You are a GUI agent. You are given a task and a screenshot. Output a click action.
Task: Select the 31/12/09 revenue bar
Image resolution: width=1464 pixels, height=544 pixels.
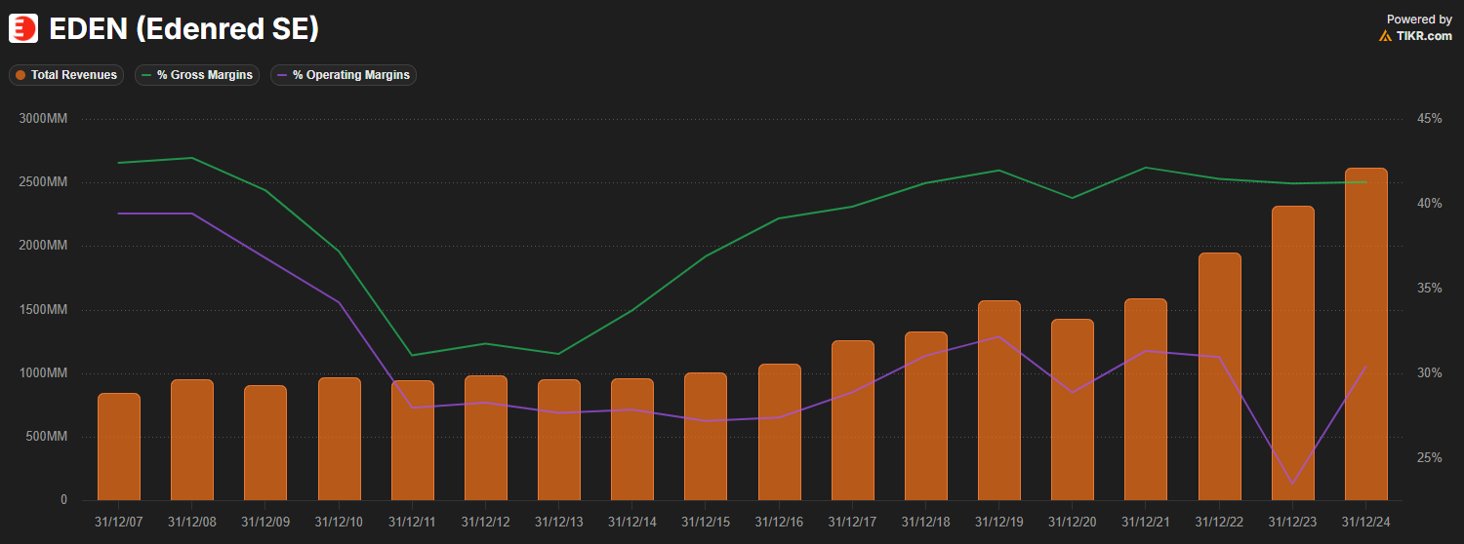click(265, 443)
